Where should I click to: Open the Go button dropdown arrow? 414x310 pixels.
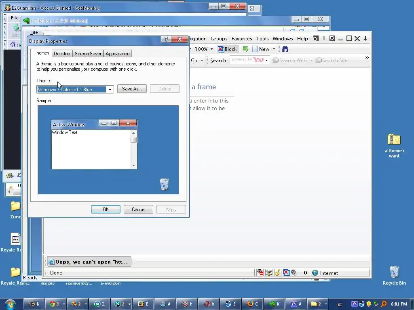[x=202, y=61]
